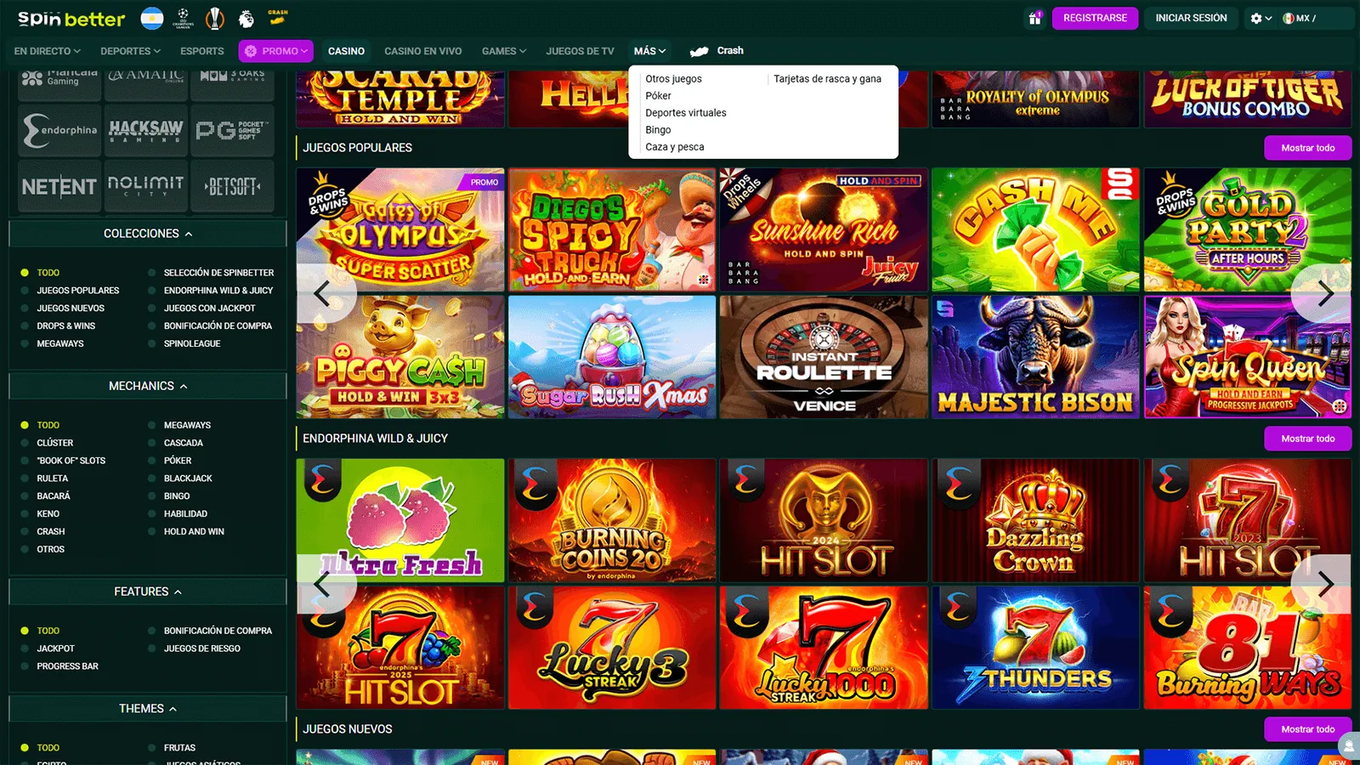
Task: Click the Spinbetter logo
Action: tap(71, 18)
